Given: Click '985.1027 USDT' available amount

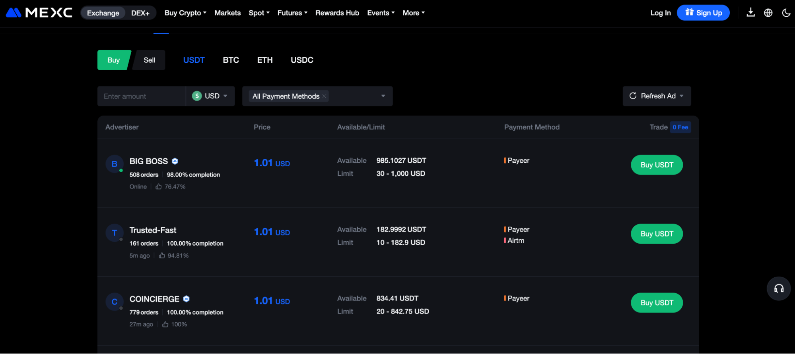Looking at the screenshot, I should 401,160.
